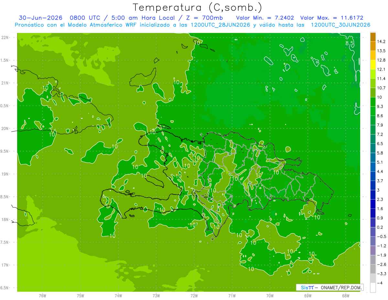
Task: Click the "73W" longitude axis label
Action: (x=156, y=296)
